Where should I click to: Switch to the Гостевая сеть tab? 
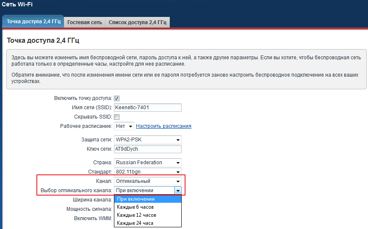[x=85, y=22]
